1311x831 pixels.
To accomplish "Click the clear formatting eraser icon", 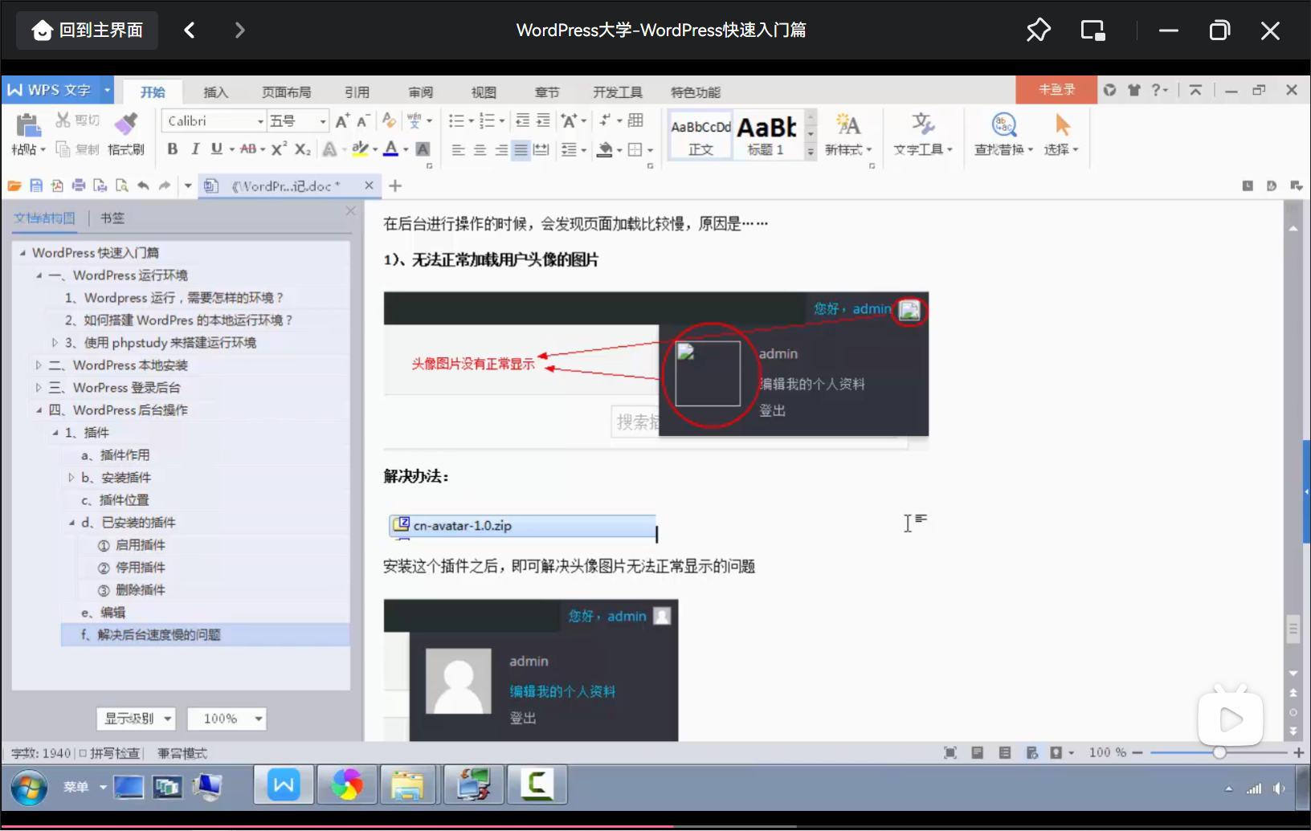I will tap(389, 120).
